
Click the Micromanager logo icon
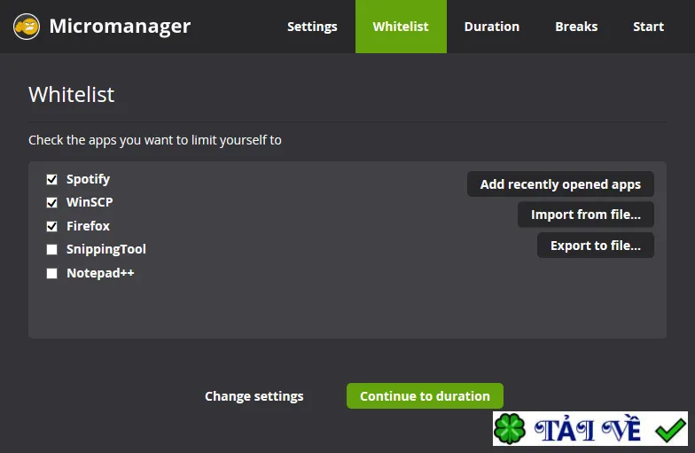27,27
